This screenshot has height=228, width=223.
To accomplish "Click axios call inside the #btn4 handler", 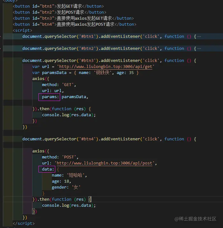I will click(38, 151).
